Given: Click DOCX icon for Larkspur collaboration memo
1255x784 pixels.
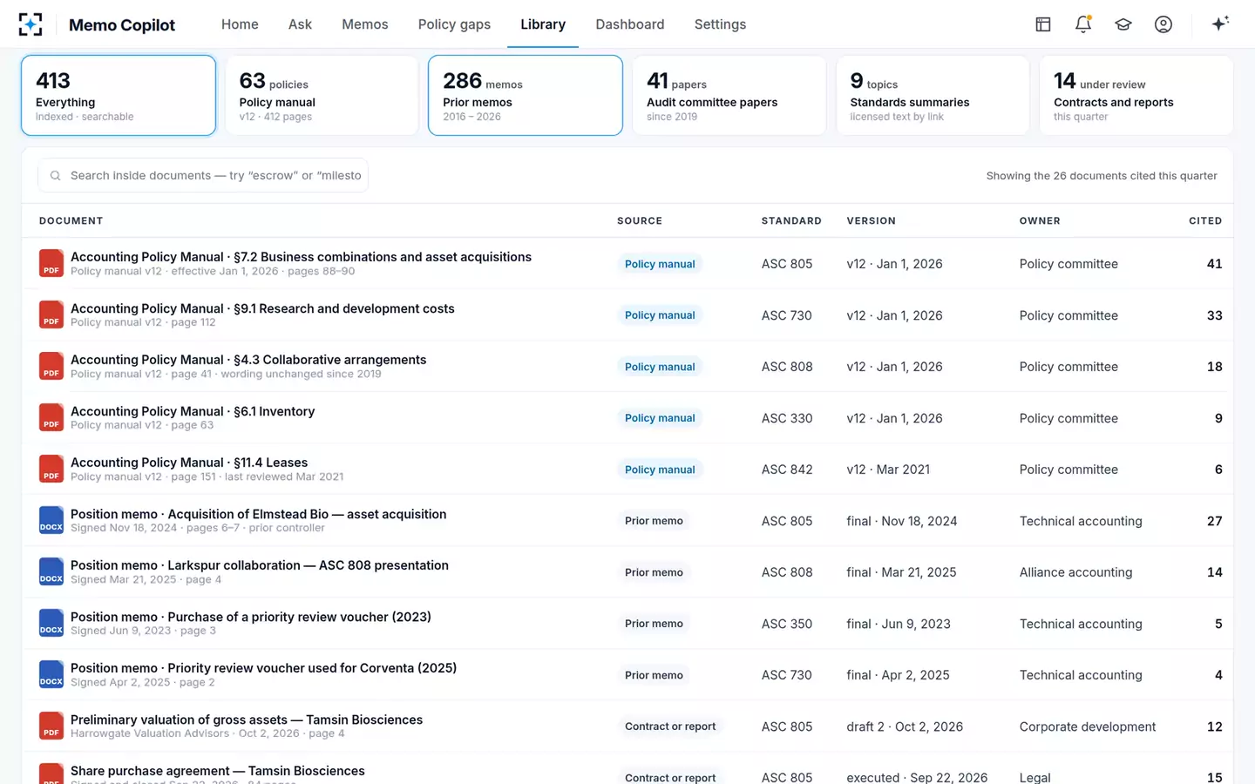Looking at the screenshot, I should (x=51, y=571).
